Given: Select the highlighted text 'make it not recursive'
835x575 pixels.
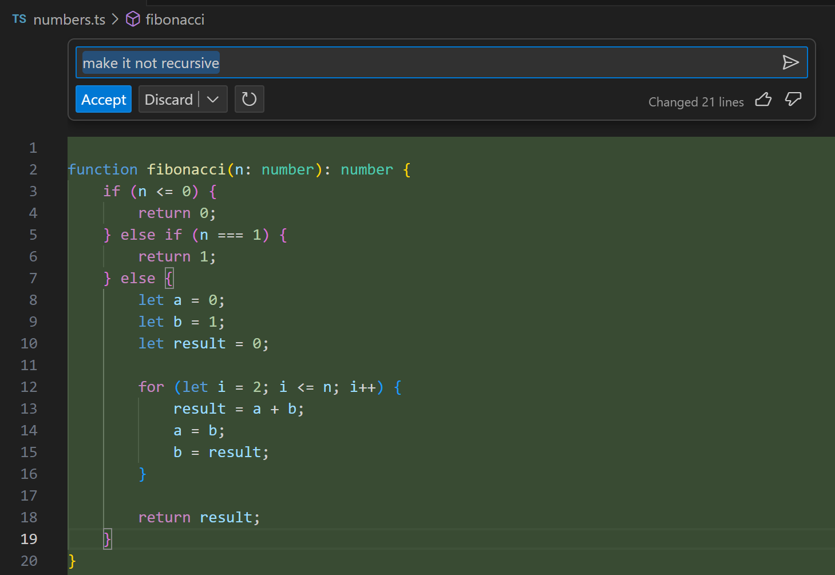Looking at the screenshot, I should tap(150, 63).
